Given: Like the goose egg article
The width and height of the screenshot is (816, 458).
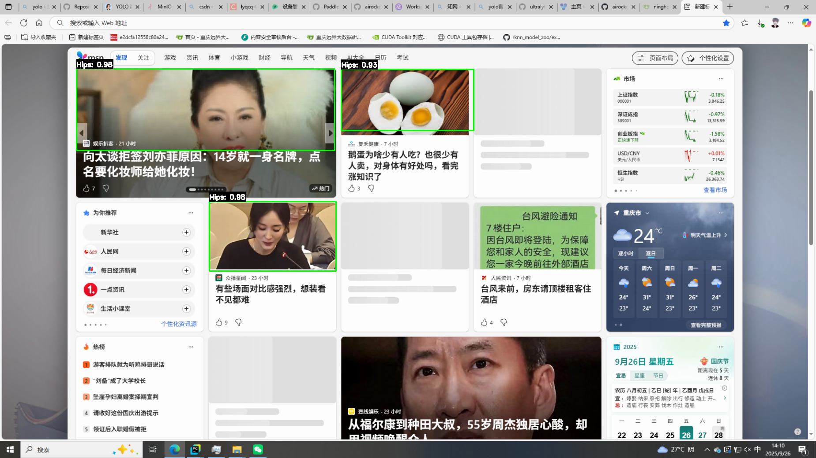Looking at the screenshot, I should pyautogui.click(x=352, y=188).
